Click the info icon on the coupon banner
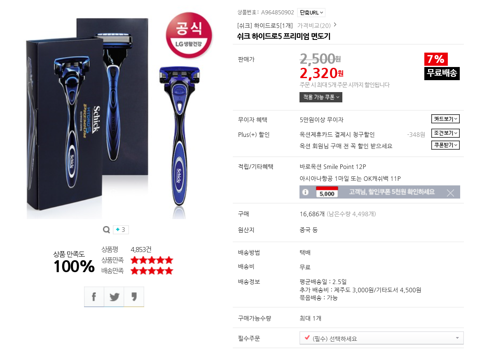Viewport: 489px width, 356px height. pyautogui.click(x=306, y=192)
